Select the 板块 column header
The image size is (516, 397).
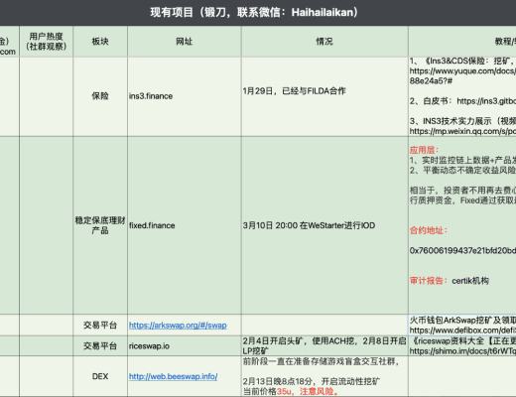[100, 42]
